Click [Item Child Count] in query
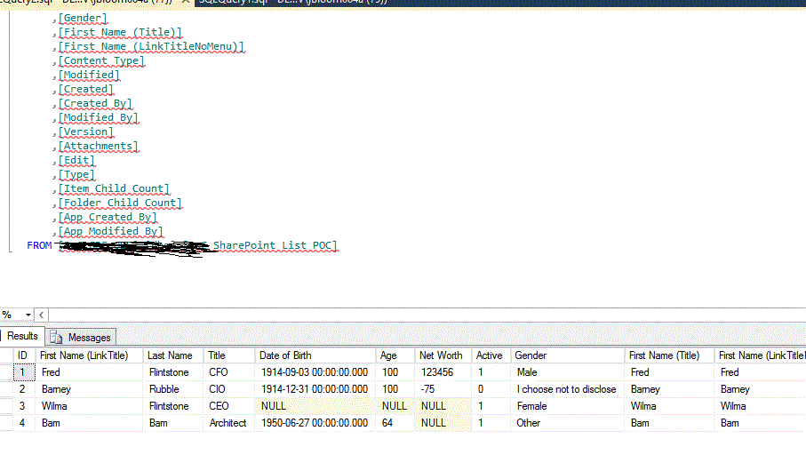Viewport: 806px width, 455px height. tap(114, 188)
